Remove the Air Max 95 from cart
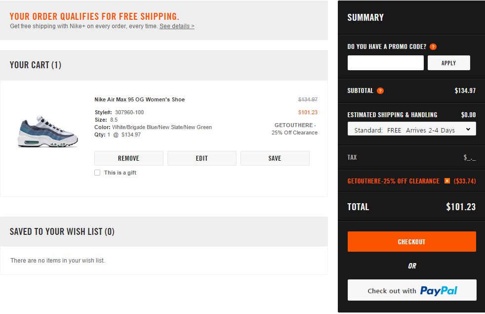This screenshot has height=314, width=485. coord(129,158)
